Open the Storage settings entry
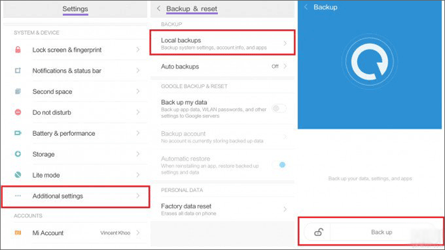The image size is (445, 250). tap(76, 154)
